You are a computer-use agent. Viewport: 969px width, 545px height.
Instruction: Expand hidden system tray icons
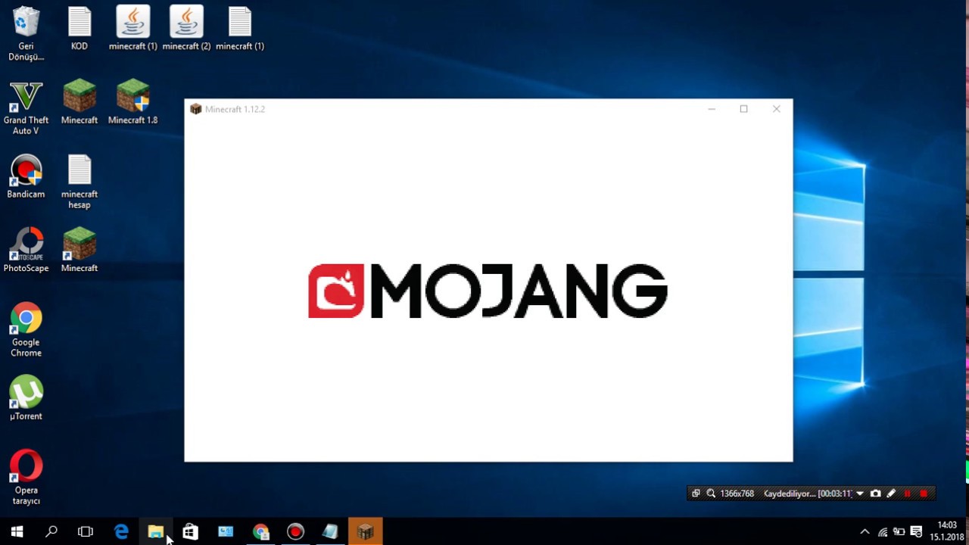coord(865,531)
